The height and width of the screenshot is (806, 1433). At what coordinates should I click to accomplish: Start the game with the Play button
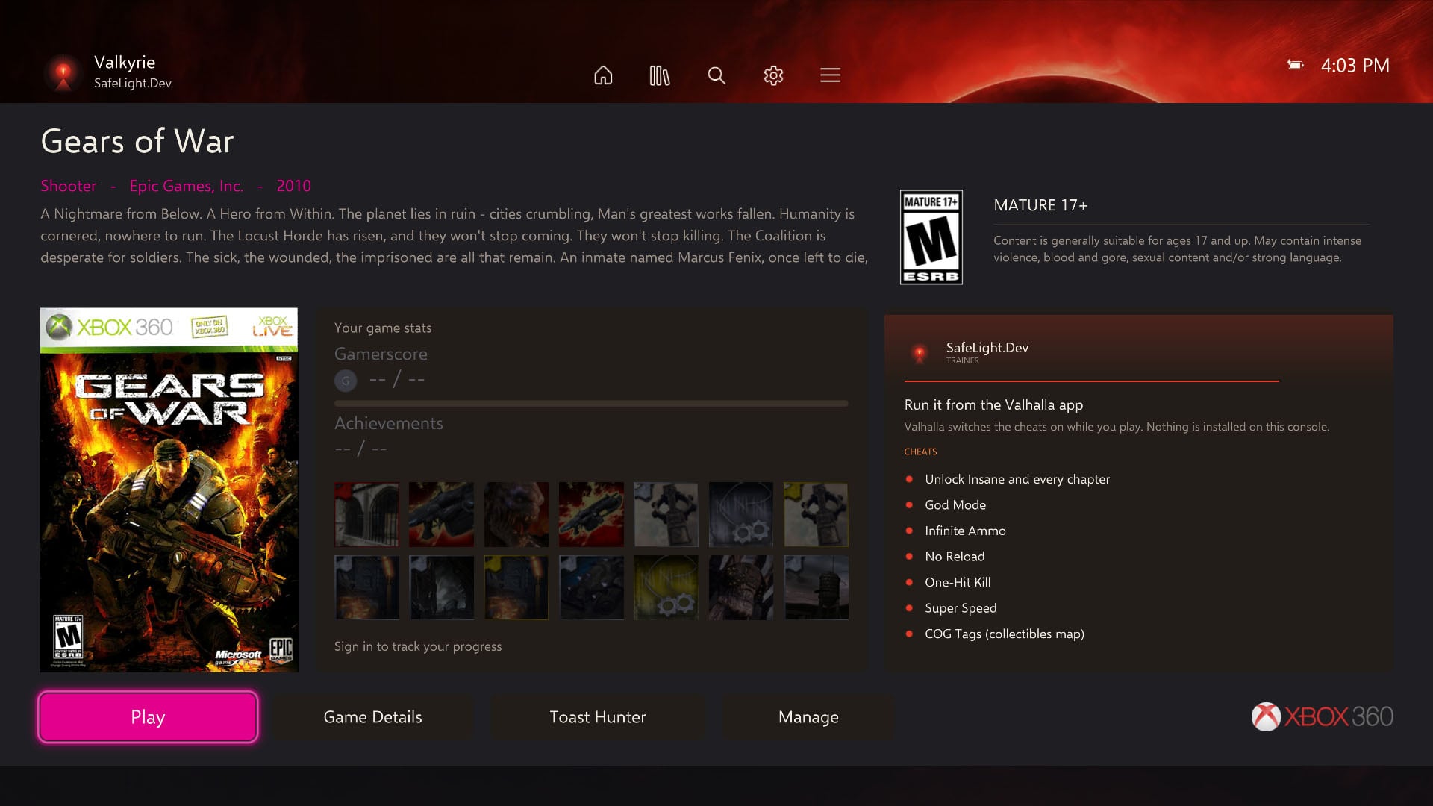pos(148,716)
